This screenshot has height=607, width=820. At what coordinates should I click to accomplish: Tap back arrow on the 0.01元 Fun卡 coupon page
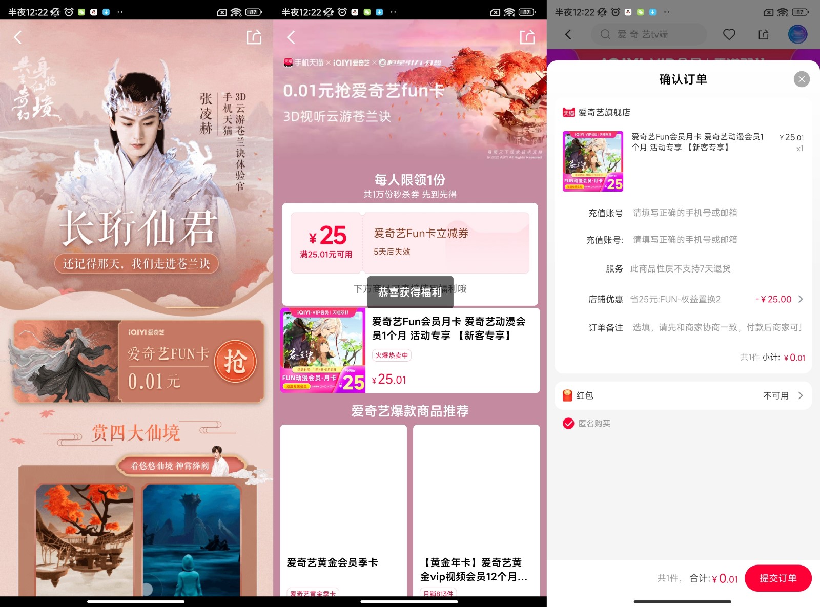click(x=291, y=37)
